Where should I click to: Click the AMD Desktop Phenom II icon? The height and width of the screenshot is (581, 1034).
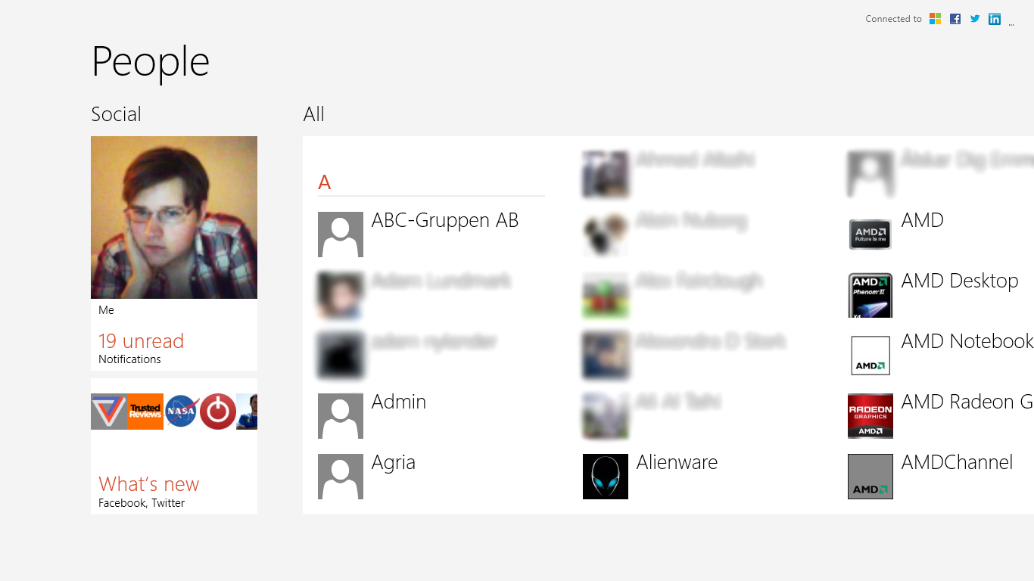pyautogui.click(x=870, y=295)
